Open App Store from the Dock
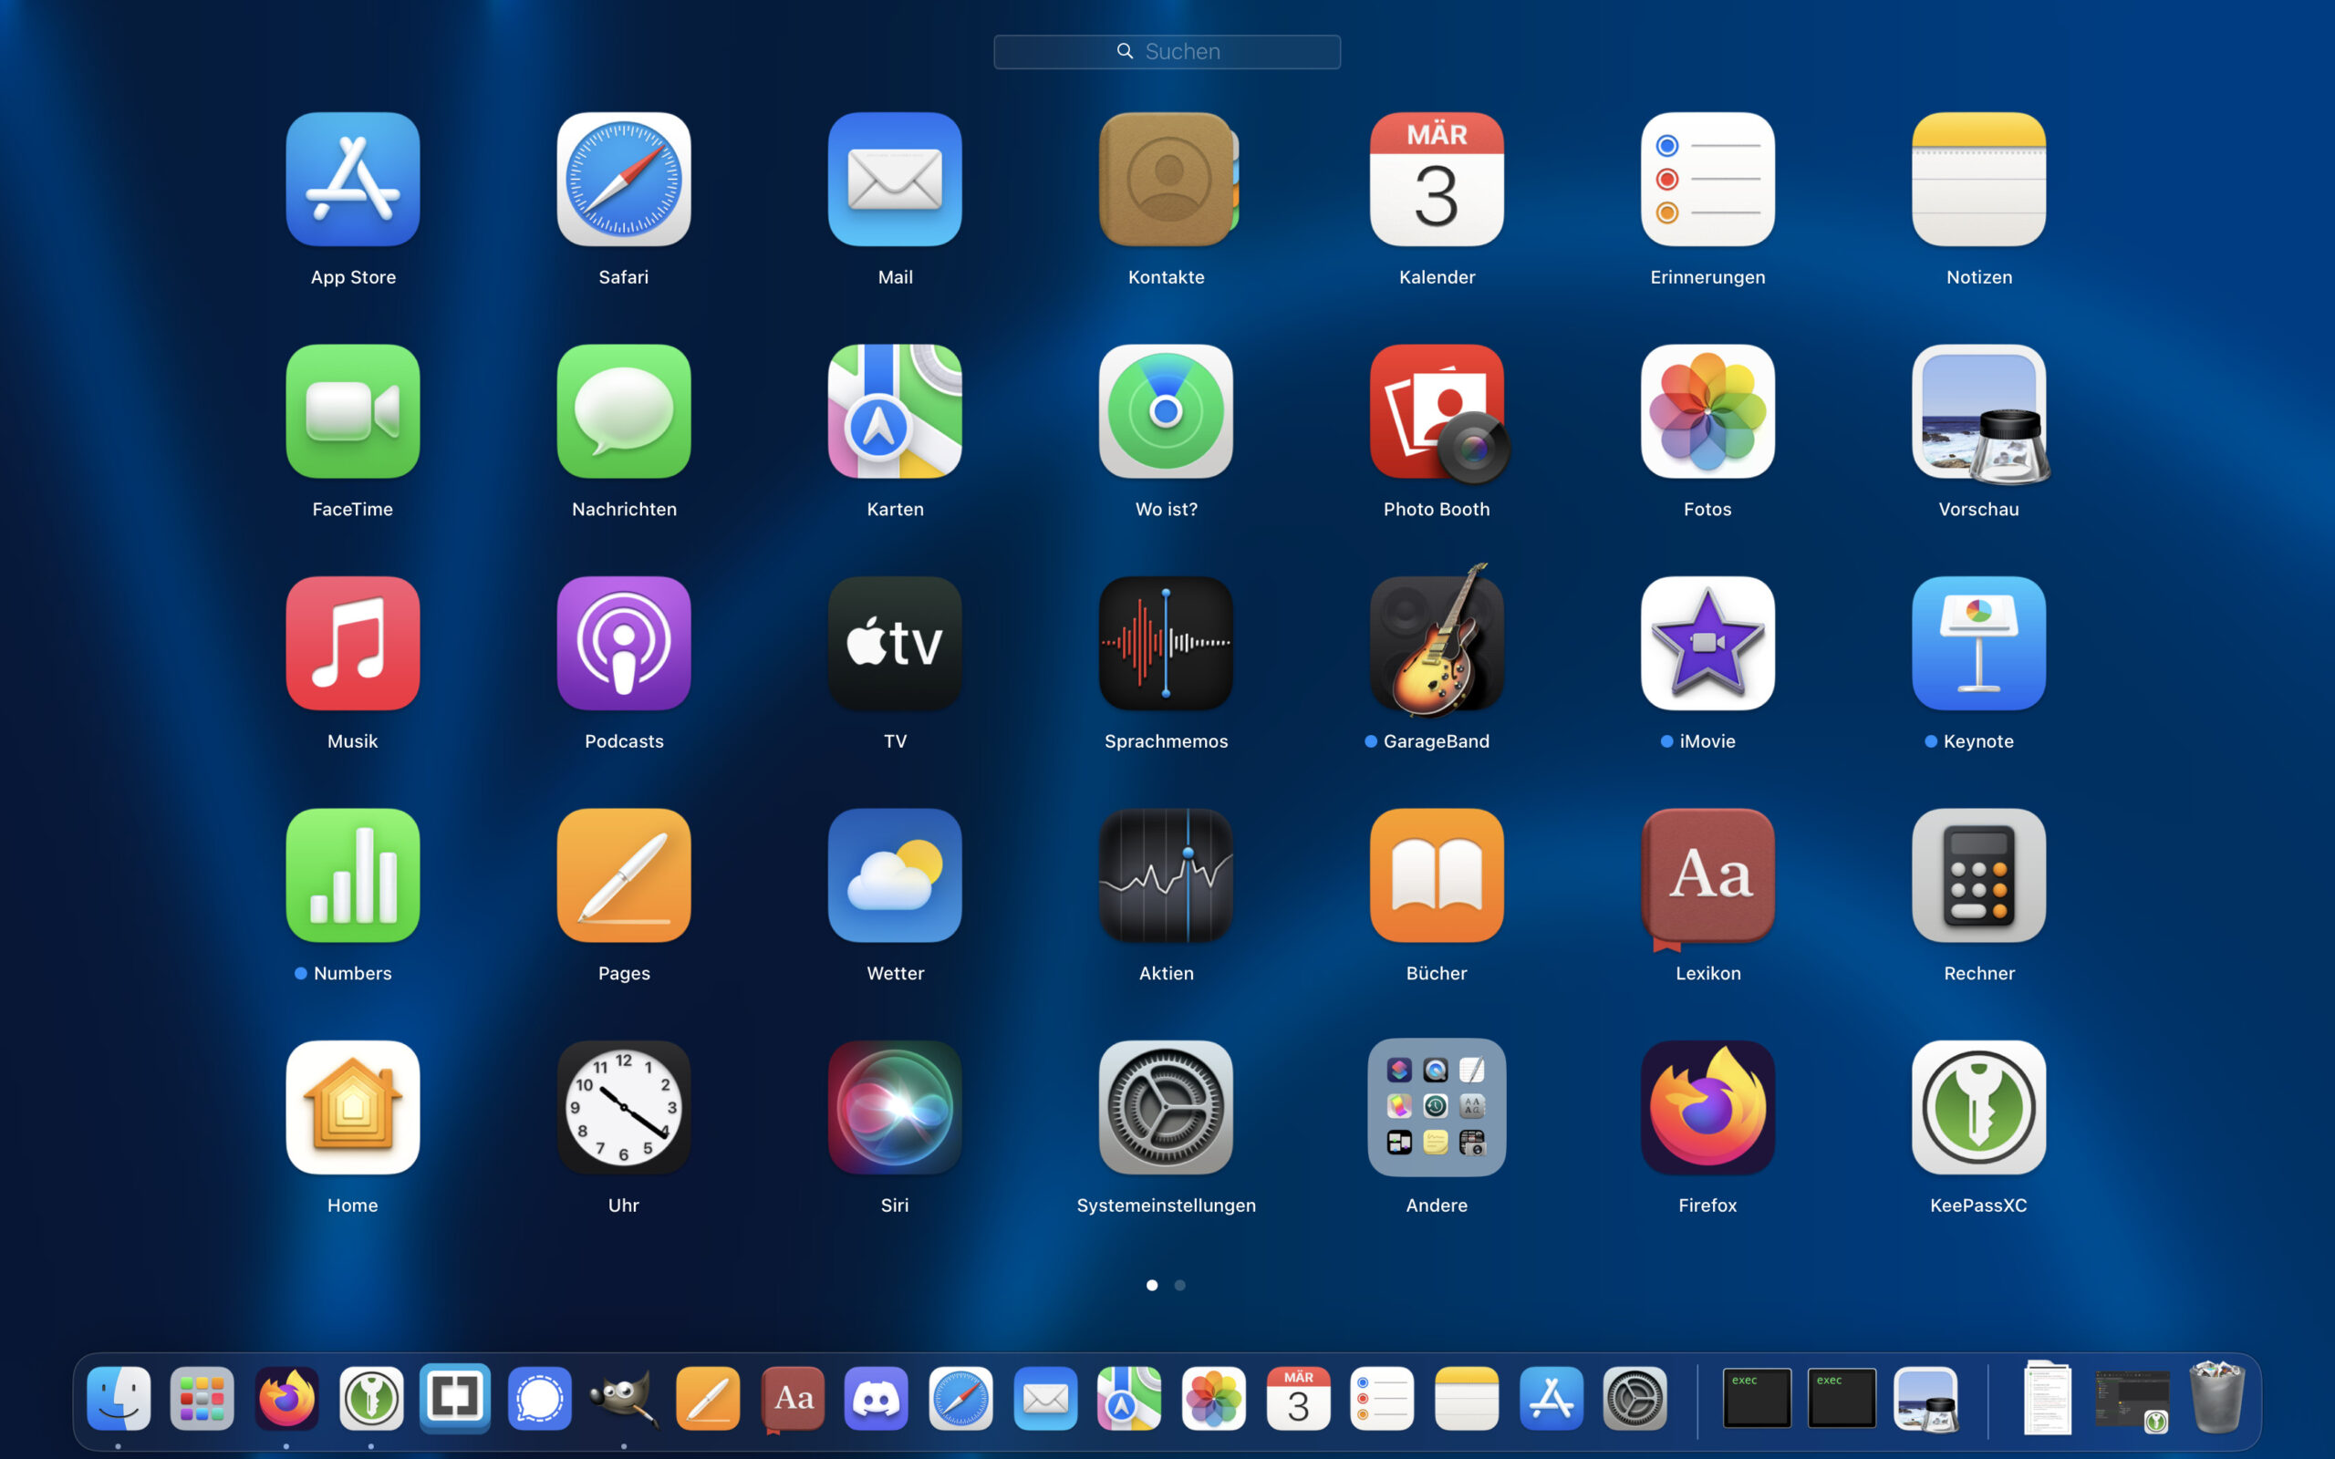This screenshot has width=2335, height=1459. [1551, 1398]
